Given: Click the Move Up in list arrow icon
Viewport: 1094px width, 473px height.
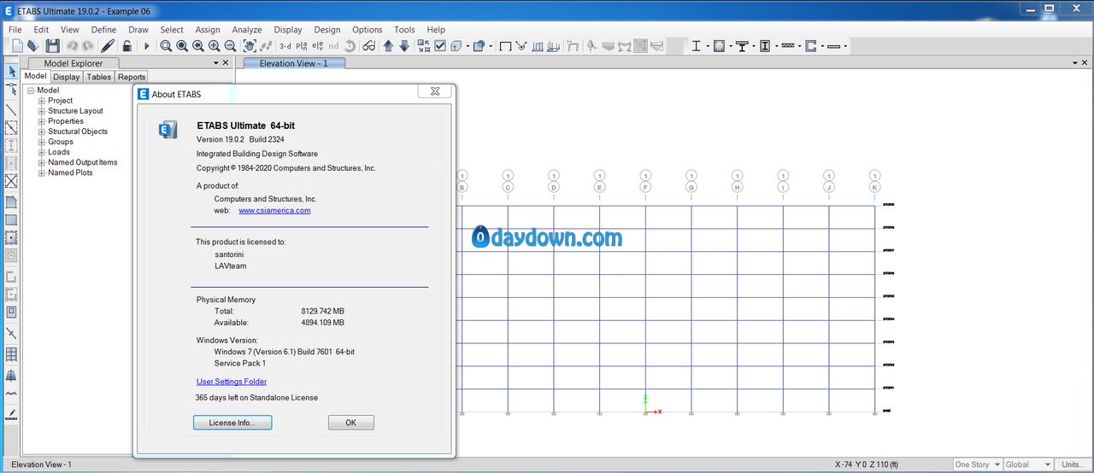Looking at the screenshot, I should (x=388, y=46).
